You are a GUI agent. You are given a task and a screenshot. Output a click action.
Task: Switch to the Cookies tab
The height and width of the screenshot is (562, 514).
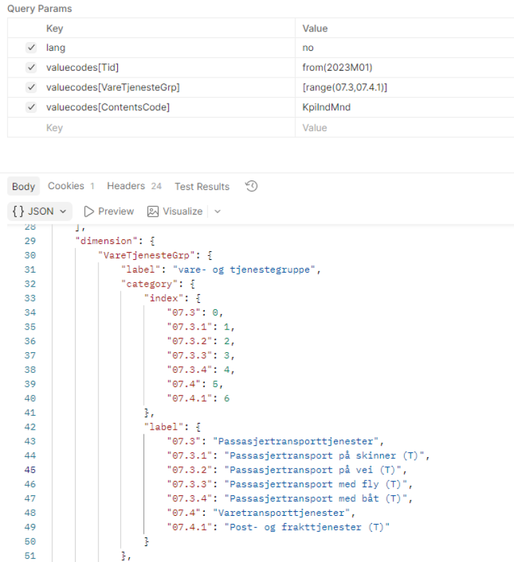(66, 186)
